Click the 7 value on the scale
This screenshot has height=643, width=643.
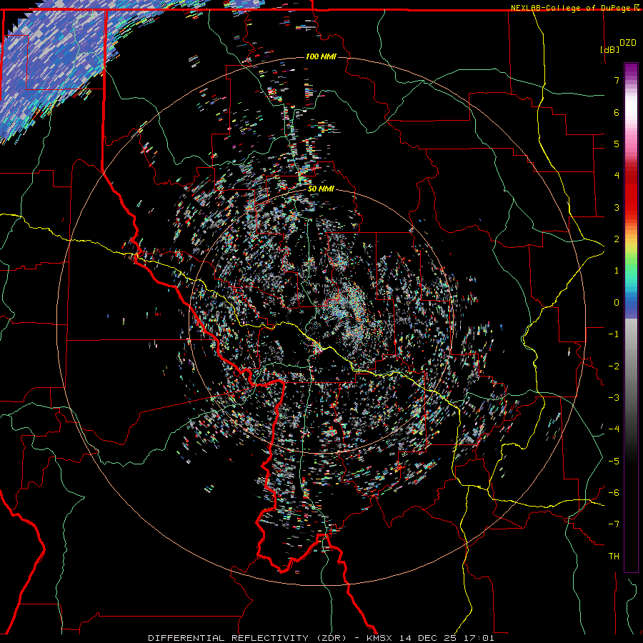pyautogui.click(x=617, y=80)
